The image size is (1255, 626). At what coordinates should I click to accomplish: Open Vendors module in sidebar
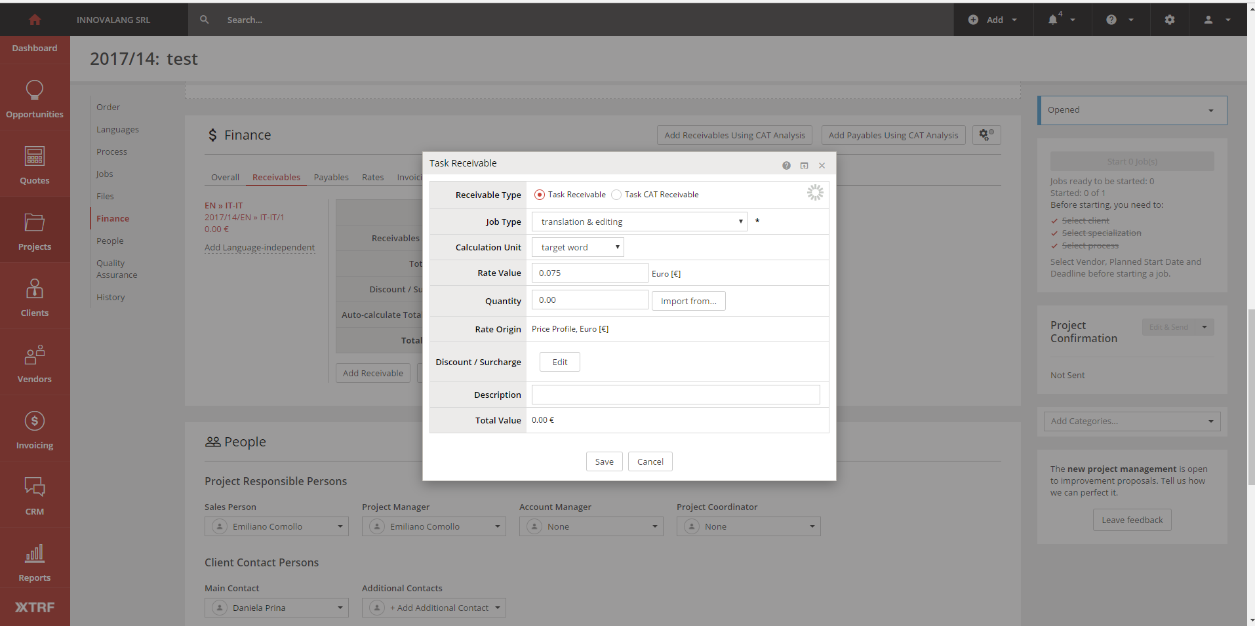click(x=35, y=363)
